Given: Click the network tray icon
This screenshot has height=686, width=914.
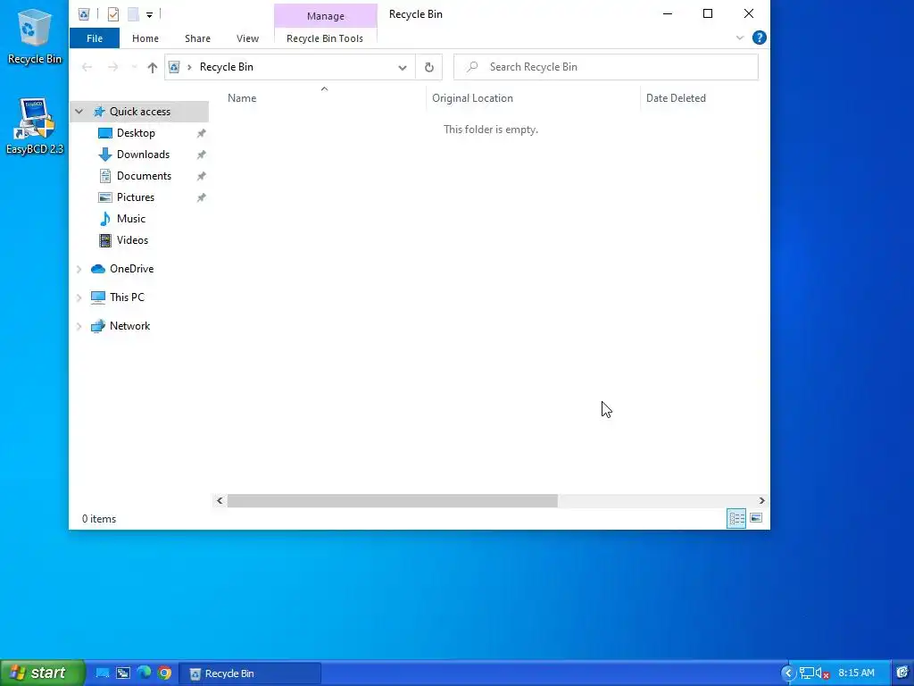Looking at the screenshot, I should pyautogui.click(x=806, y=673).
